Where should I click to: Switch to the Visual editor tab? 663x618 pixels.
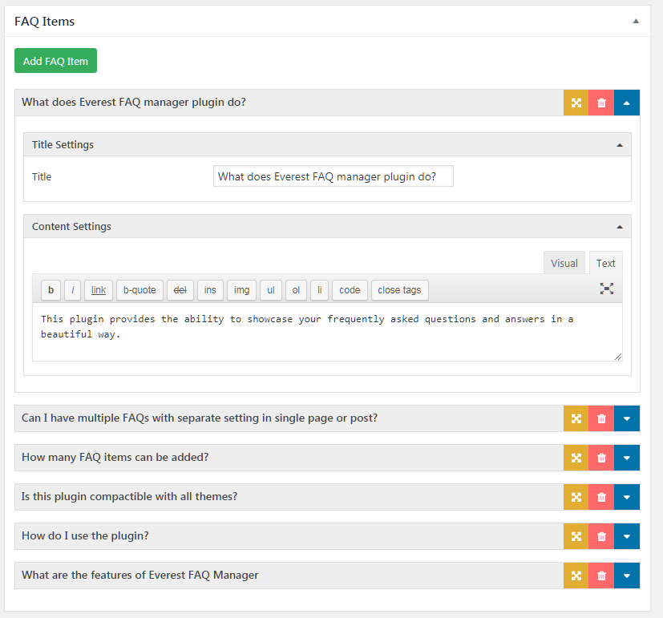[x=564, y=263]
